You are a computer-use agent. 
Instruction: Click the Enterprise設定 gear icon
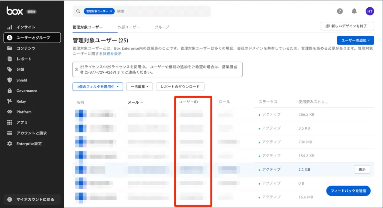click(x=10, y=144)
